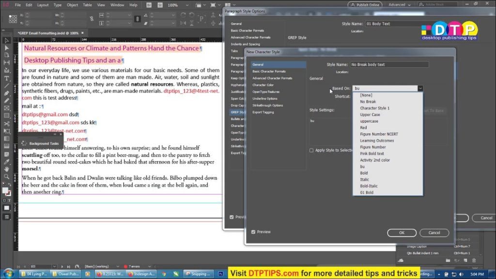This screenshot has width=496, height=279.
Task: Open the Based On dropdown
Action: [x=419, y=88]
